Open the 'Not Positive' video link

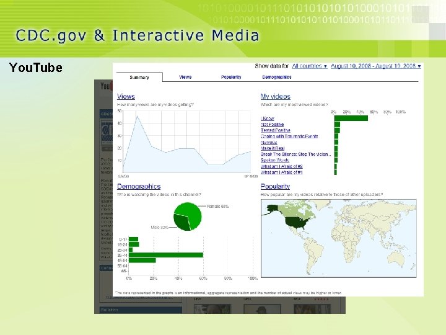click(272, 124)
